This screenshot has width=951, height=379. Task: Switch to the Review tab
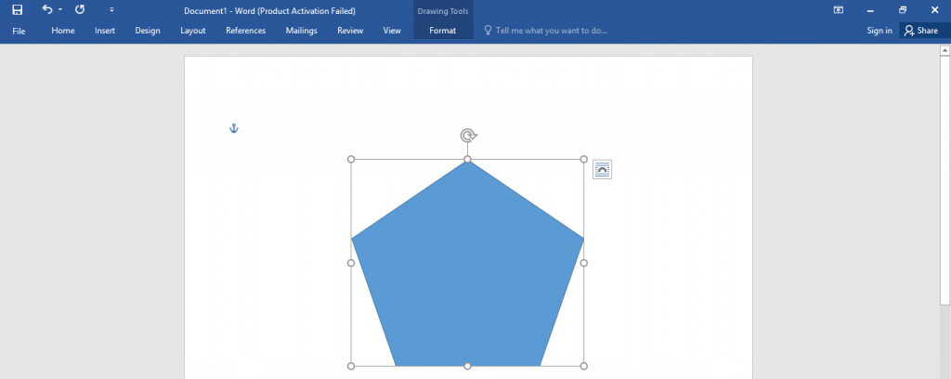tap(350, 31)
